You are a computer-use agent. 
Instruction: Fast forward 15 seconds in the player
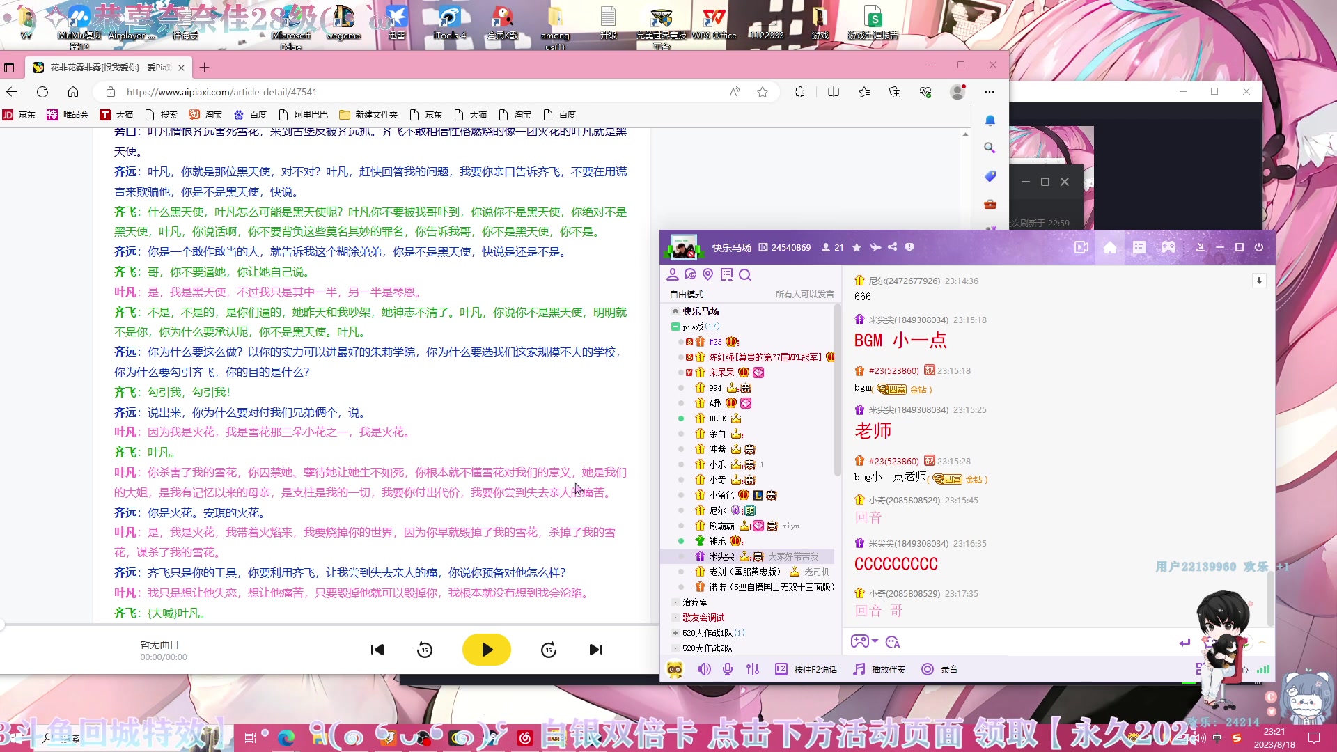pyautogui.click(x=549, y=650)
